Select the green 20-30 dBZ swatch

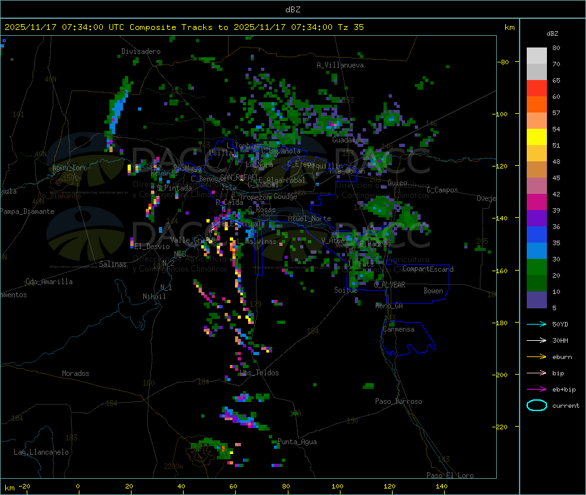point(537,267)
